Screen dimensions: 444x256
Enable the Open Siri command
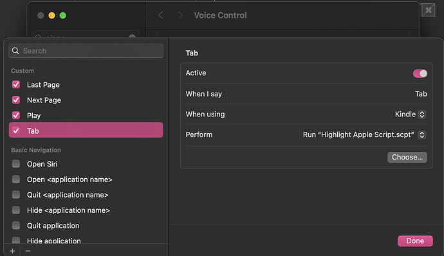pos(16,163)
